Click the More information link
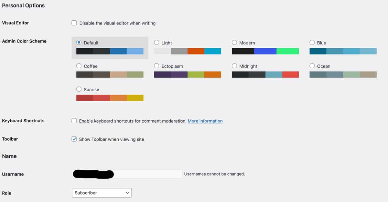This screenshot has width=388, height=202. (x=205, y=121)
